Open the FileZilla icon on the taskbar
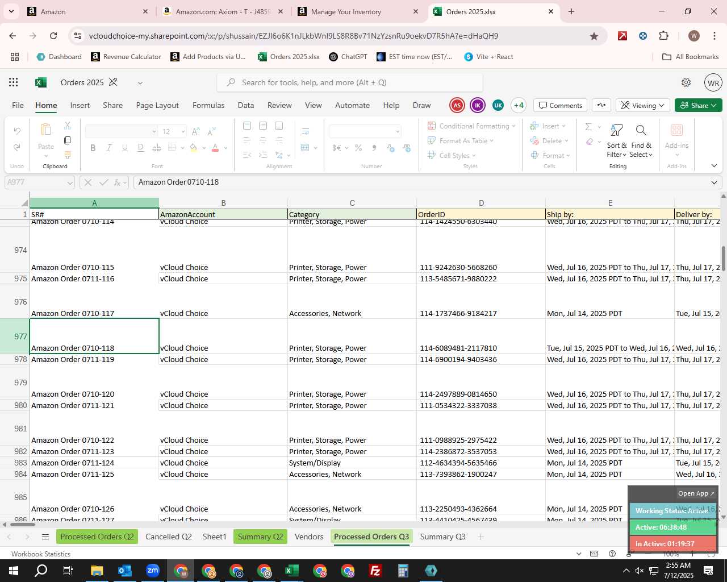The width and height of the screenshot is (727, 582). (x=375, y=571)
